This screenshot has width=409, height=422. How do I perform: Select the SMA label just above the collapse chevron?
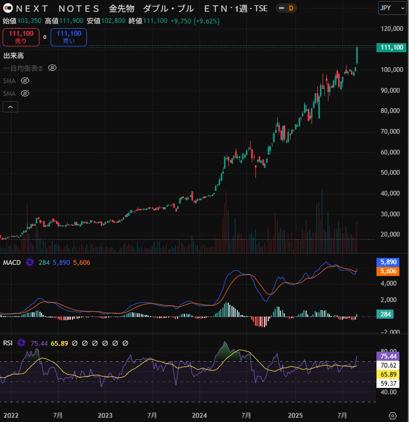coord(10,93)
